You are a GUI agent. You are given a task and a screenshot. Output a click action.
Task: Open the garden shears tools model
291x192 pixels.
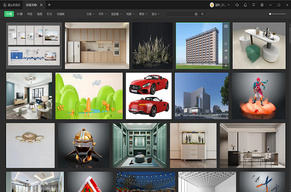(262, 182)
